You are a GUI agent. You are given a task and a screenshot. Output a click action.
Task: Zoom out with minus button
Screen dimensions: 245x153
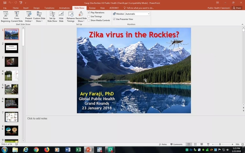tap(213, 144)
